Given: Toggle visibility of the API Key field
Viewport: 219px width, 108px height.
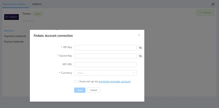Looking at the screenshot, I should click(x=140, y=48).
